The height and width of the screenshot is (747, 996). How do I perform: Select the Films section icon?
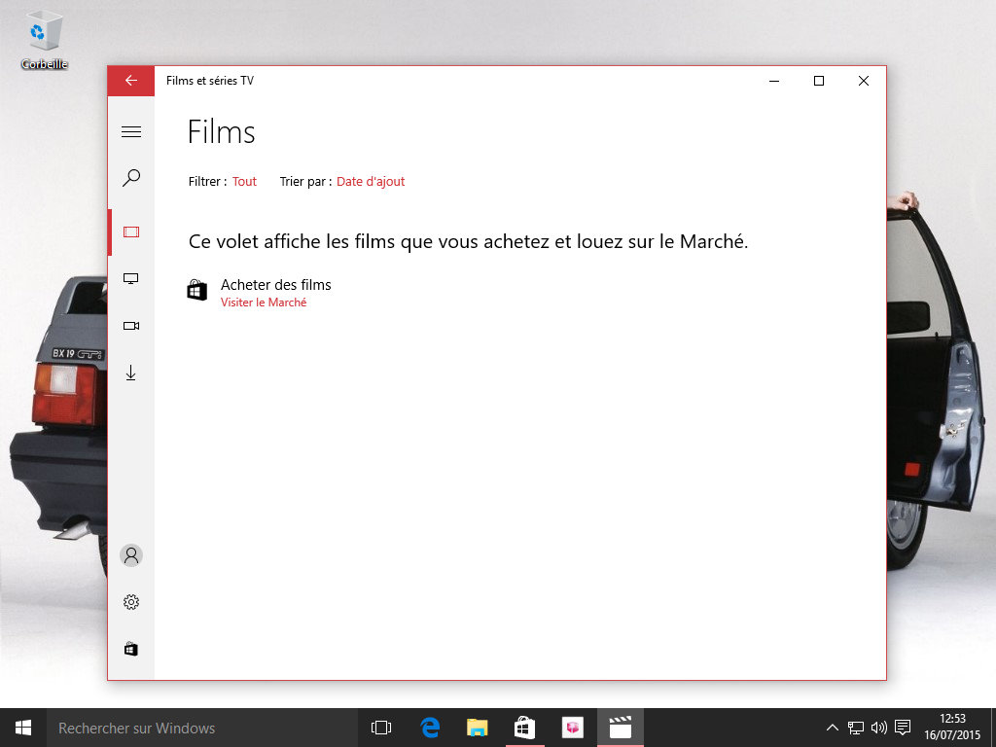click(131, 231)
